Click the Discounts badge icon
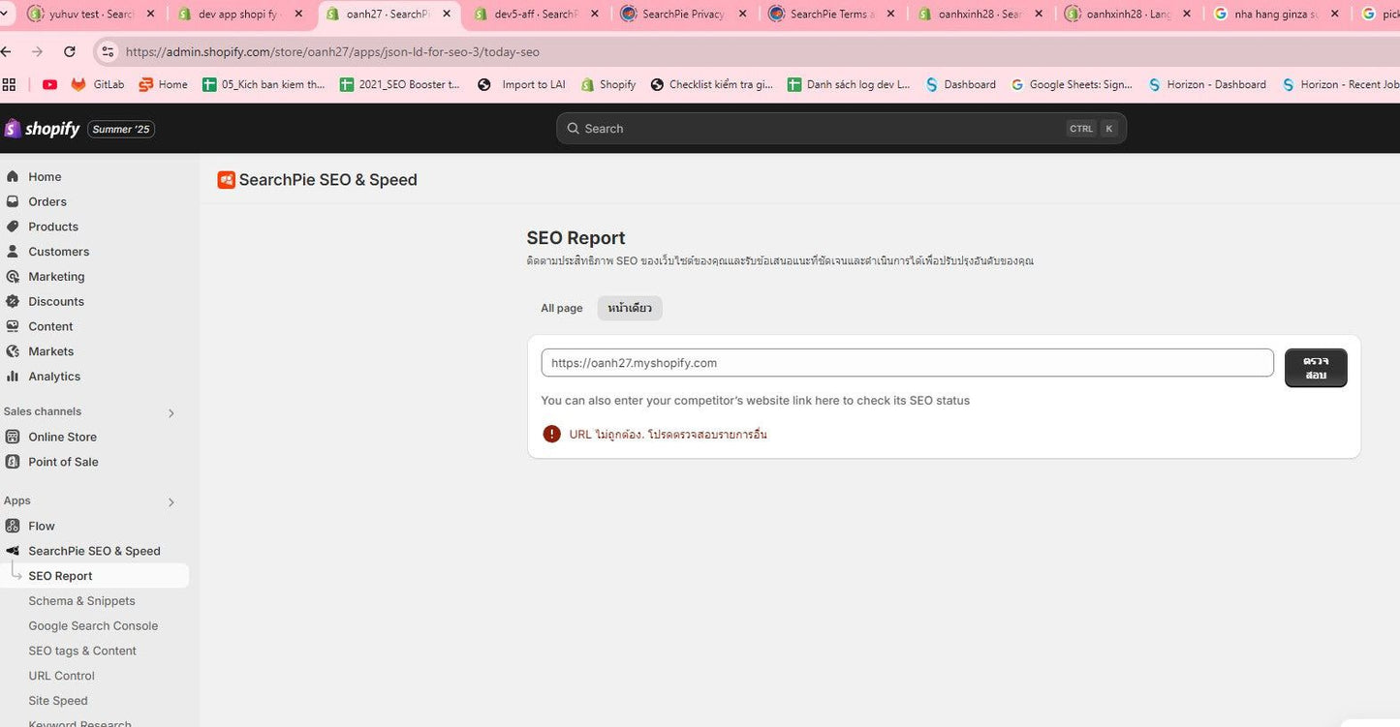 click(13, 301)
